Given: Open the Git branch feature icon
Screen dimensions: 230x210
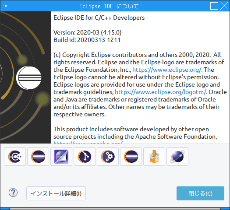Looking at the screenshot, I should pos(85,157).
